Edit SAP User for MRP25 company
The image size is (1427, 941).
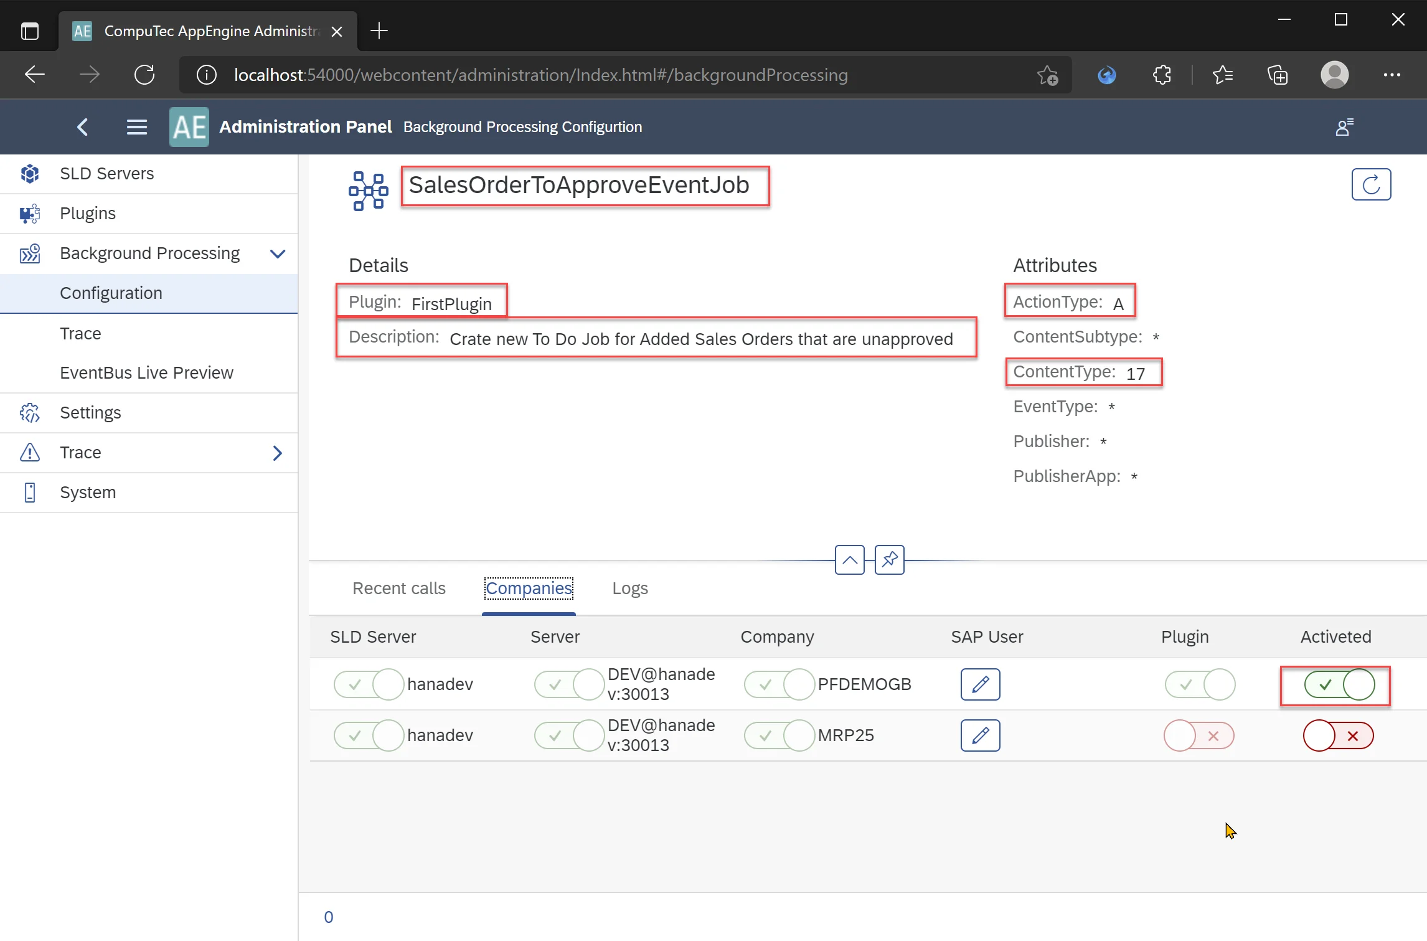coord(979,735)
